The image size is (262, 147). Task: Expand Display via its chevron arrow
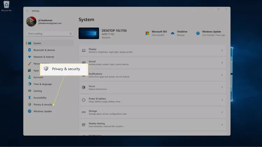pyautogui.click(x=222, y=50)
